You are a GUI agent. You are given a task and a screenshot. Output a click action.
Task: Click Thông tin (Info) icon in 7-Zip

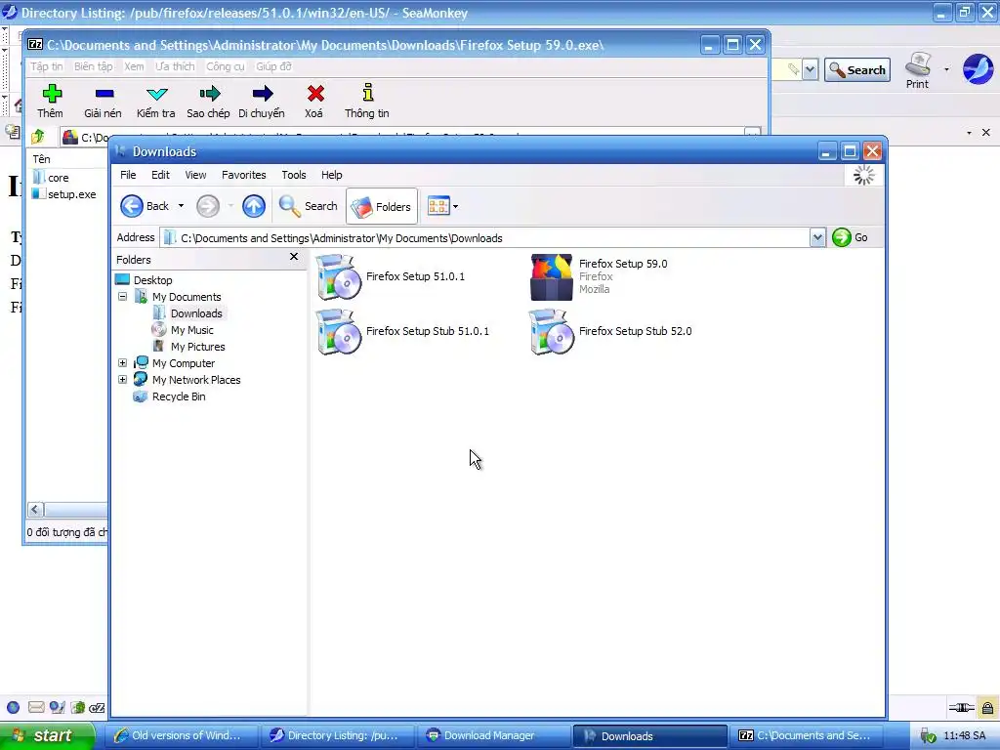point(368,93)
